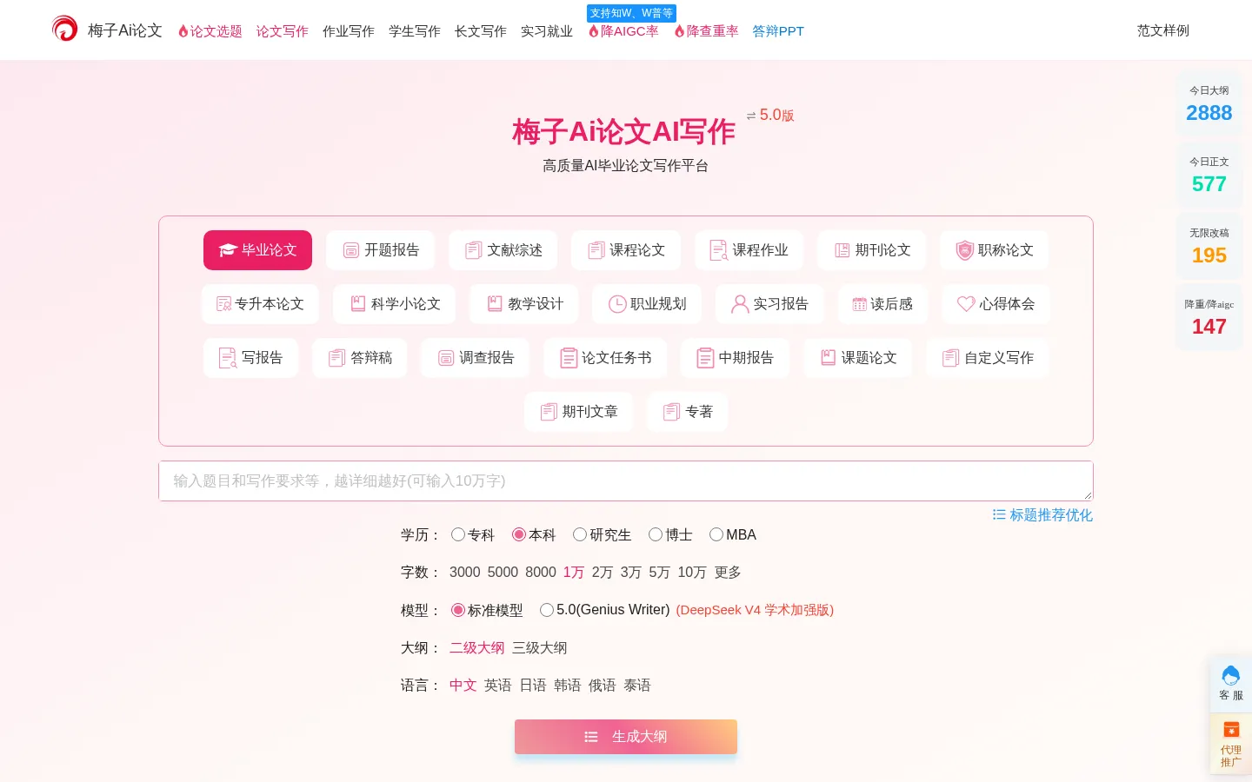Click the topic and requirements input field
This screenshot has width=1252, height=782.
(x=626, y=481)
